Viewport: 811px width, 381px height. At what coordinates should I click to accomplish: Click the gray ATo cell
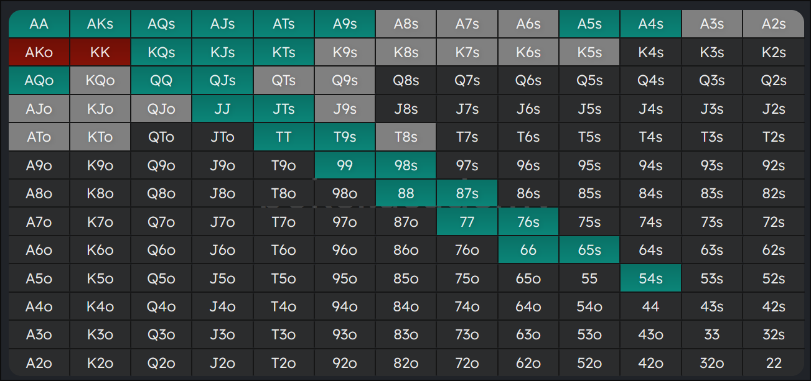click(x=39, y=137)
